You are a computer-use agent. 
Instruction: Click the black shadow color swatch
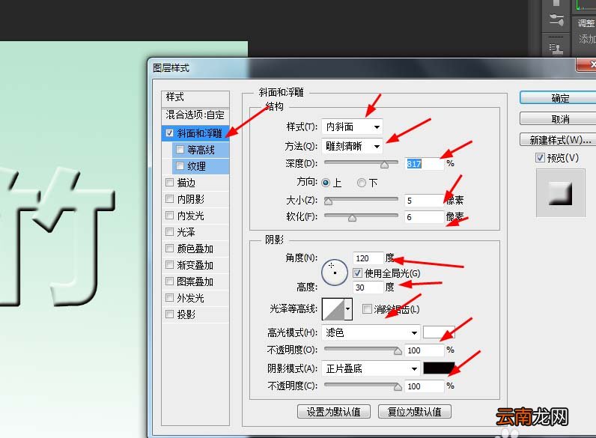[x=439, y=368]
